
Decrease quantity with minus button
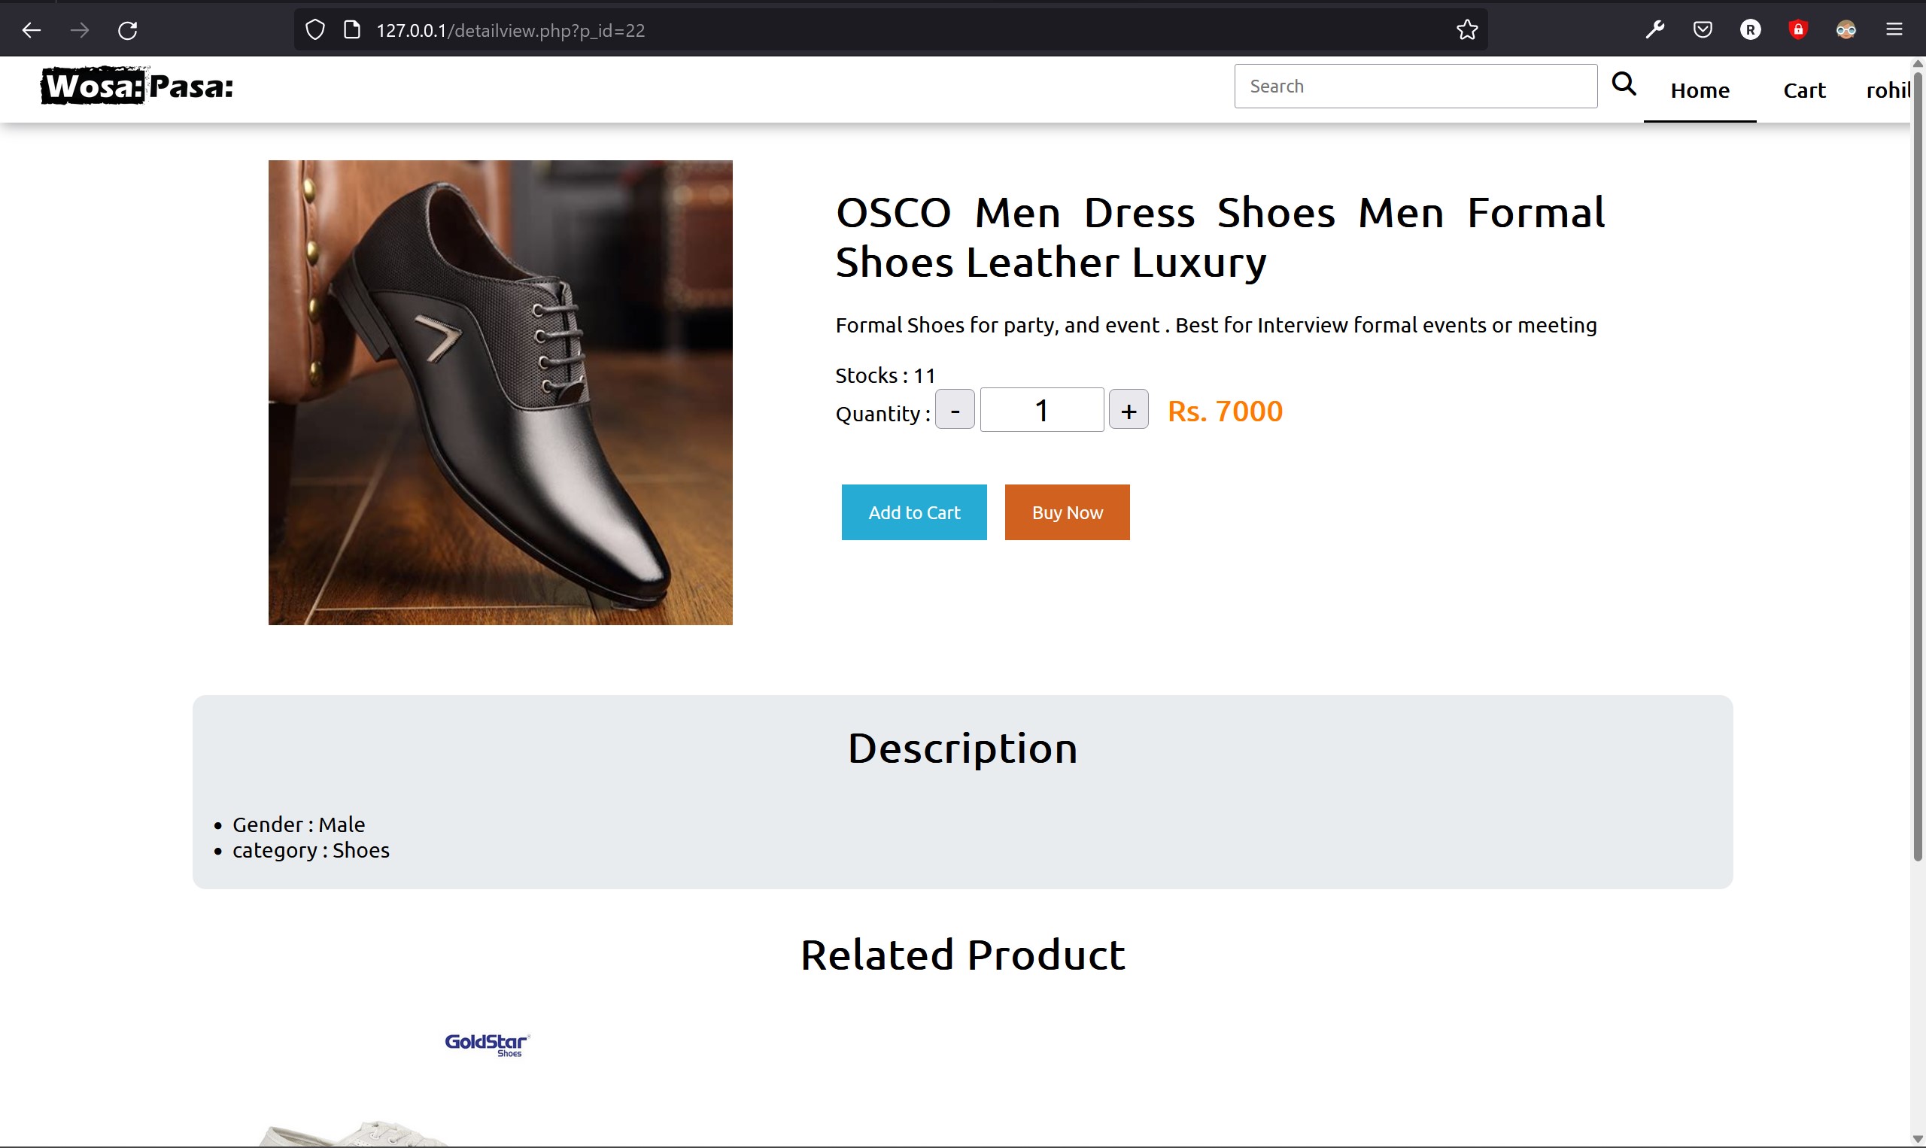(955, 410)
